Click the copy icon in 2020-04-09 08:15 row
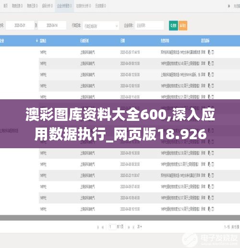Viewport: 240px width, 248px height. pos(209,63)
